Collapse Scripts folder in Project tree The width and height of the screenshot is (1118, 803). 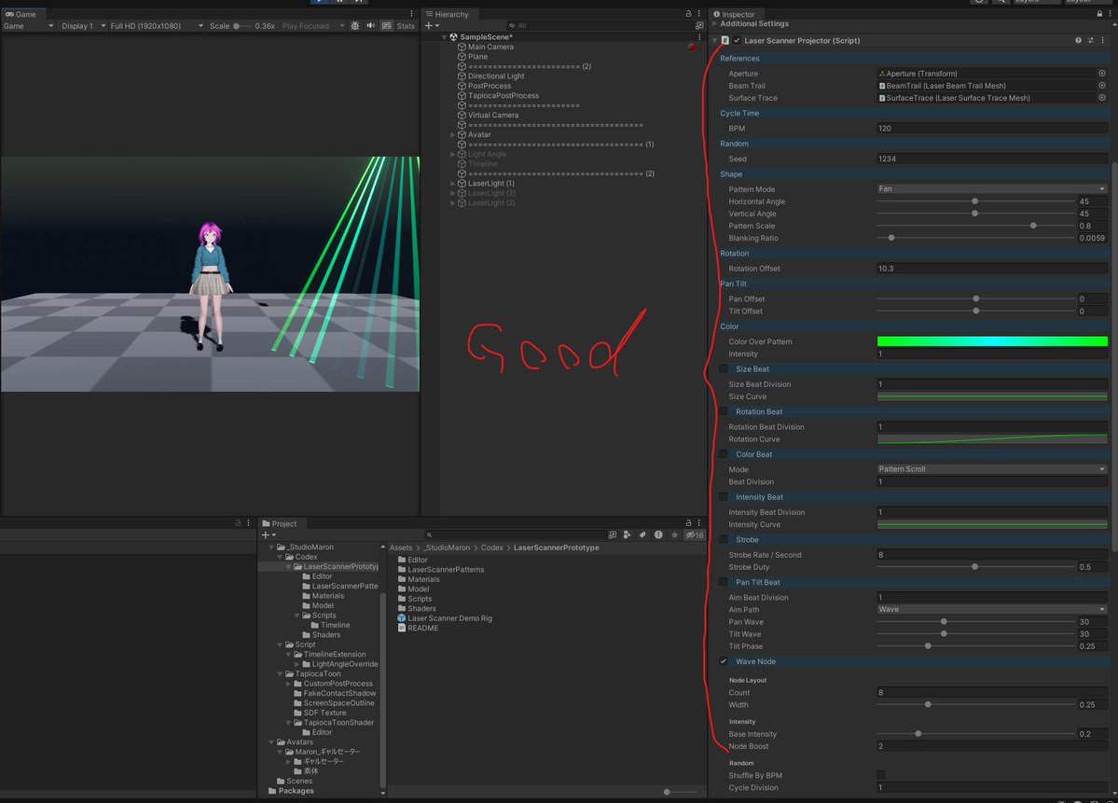[297, 616]
